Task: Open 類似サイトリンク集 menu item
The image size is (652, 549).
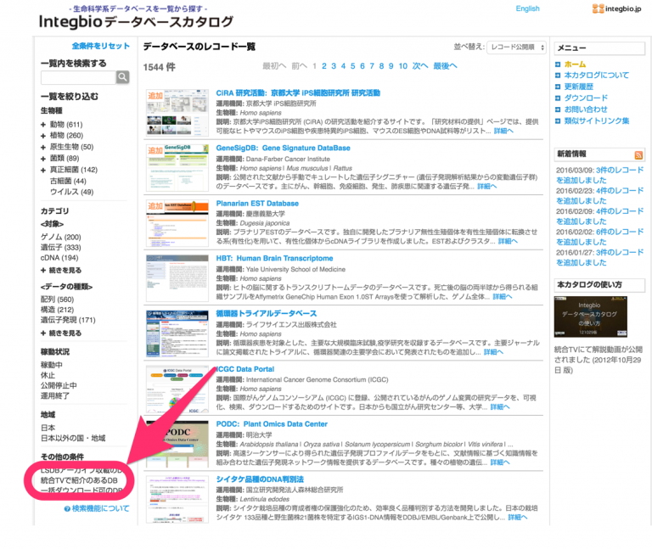Action: point(597,120)
